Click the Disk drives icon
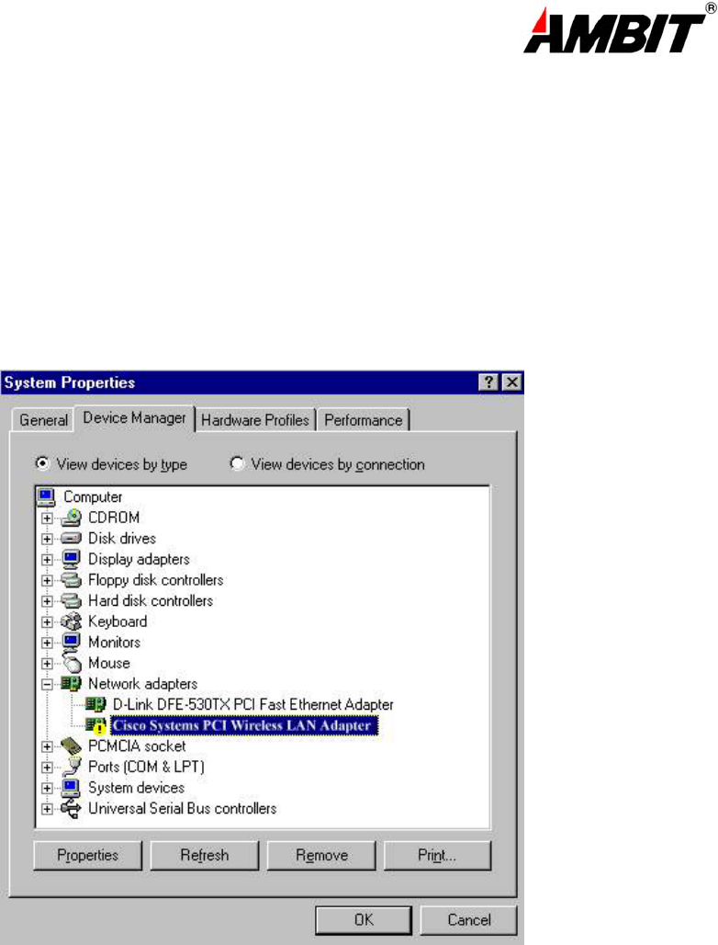The image size is (718, 945). [71, 538]
